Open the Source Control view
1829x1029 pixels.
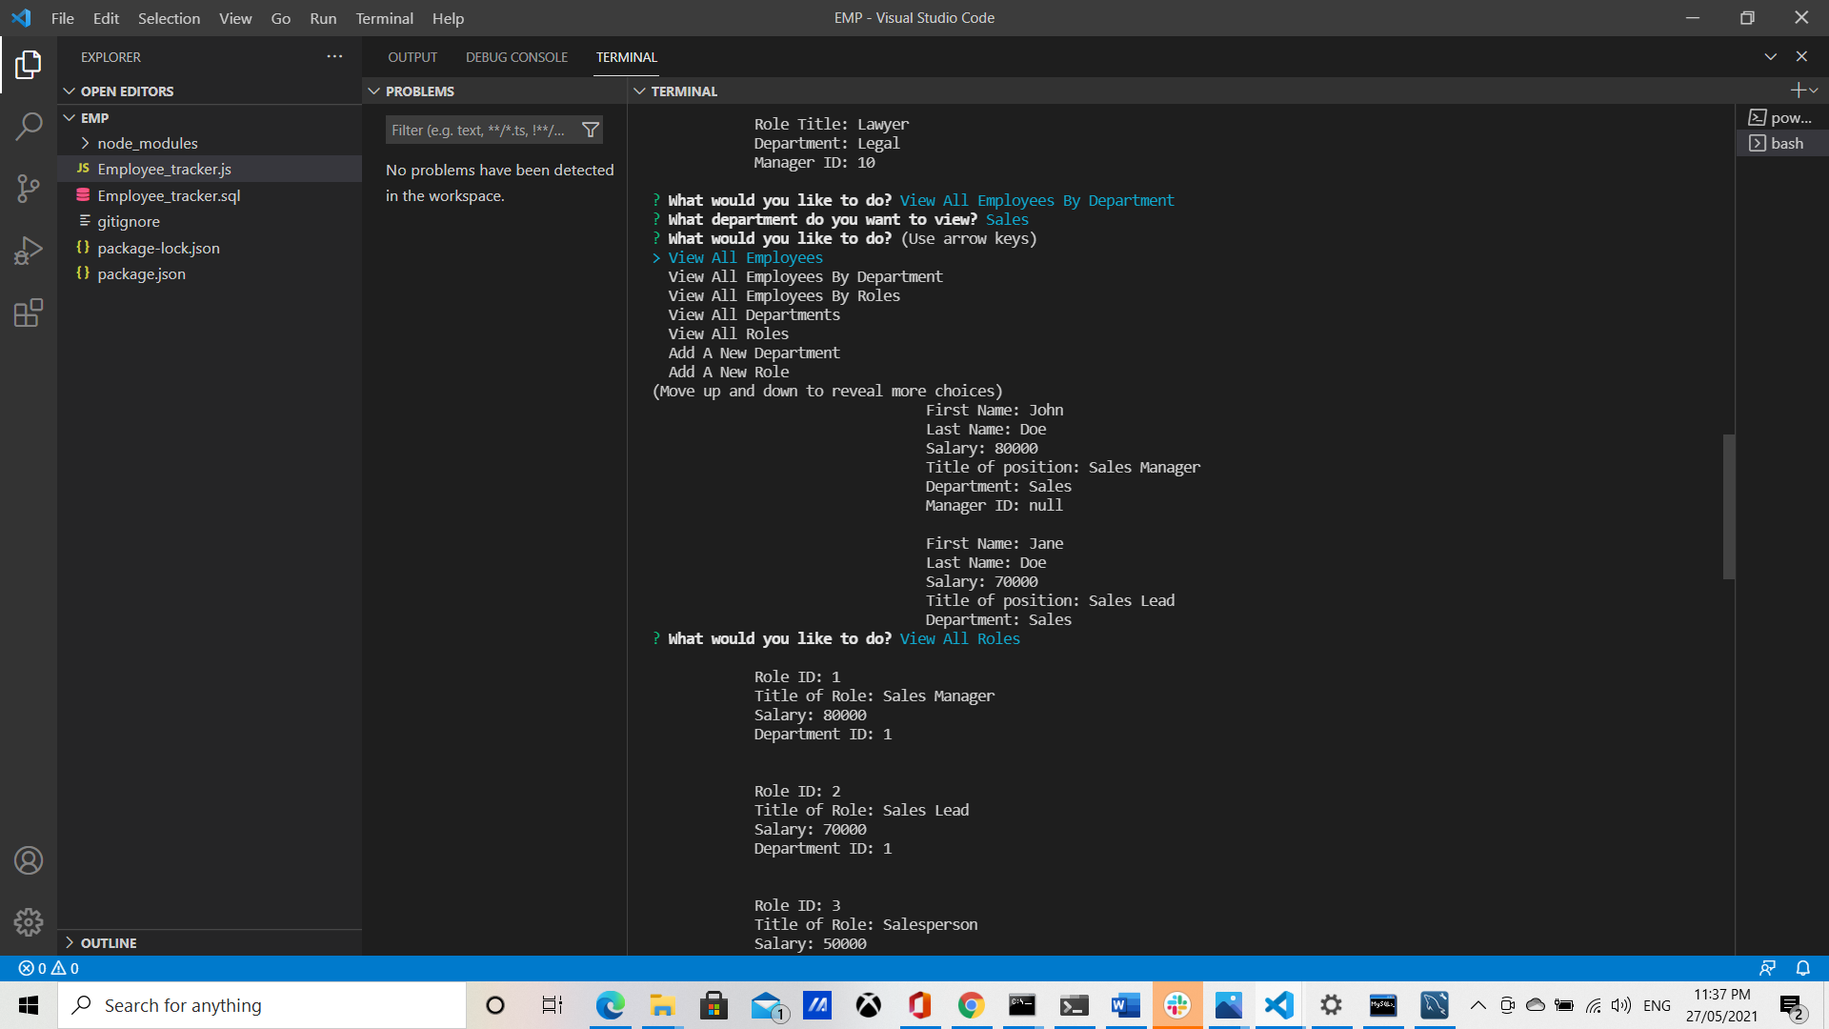click(x=29, y=189)
